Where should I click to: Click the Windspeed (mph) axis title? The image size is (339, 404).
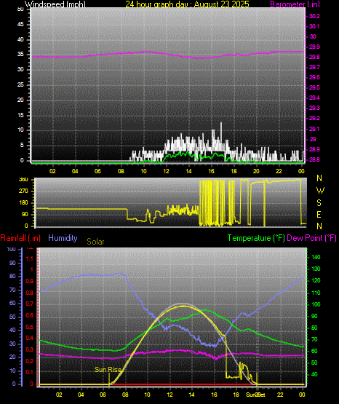coord(55,4)
